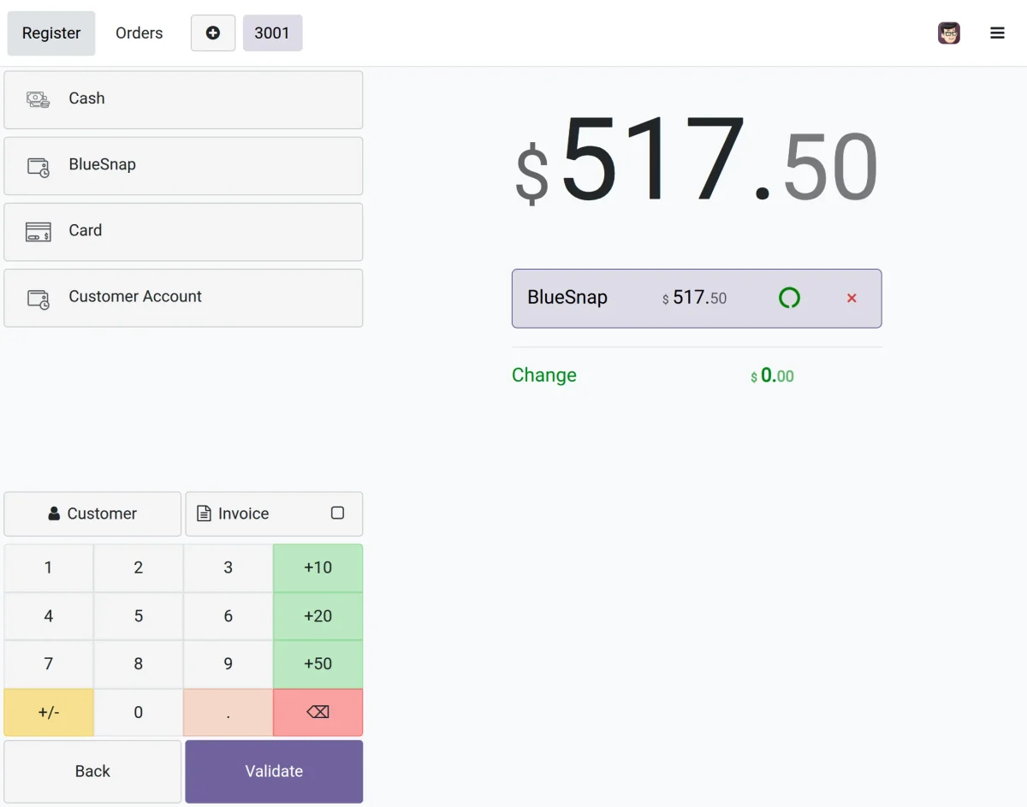Switch to the Register tab
Image resolution: width=1027 pixels, height=807 pixels.
[51, 33]
